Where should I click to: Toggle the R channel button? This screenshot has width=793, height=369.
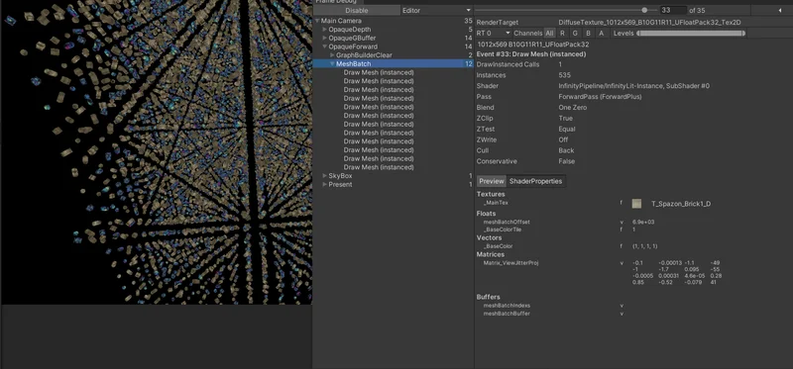[x=562, y=34]
